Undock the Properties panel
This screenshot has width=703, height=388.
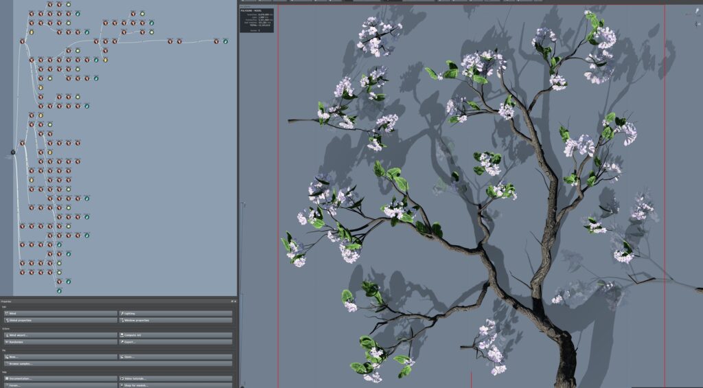click(232, 301)
